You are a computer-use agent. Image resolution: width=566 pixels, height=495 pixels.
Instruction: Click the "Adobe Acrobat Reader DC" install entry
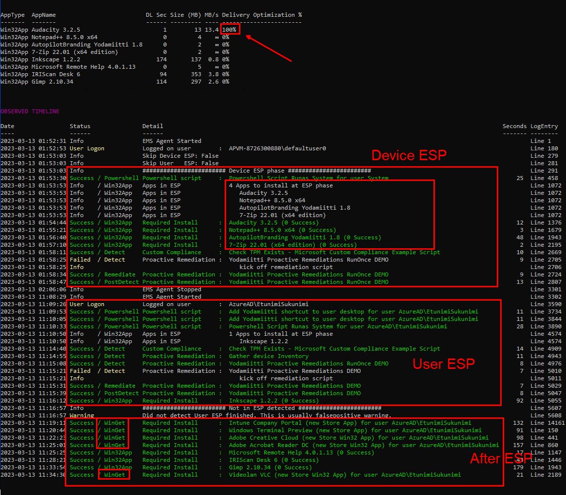[x=364, y=445]
